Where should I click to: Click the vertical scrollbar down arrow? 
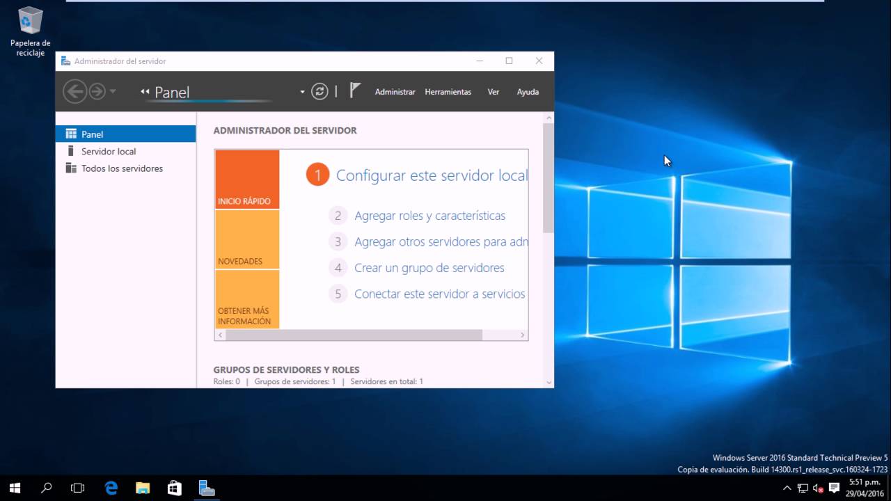point(549,382)
